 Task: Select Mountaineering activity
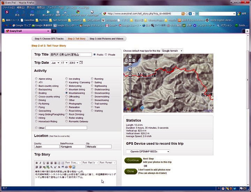click(x=67, y=93)
